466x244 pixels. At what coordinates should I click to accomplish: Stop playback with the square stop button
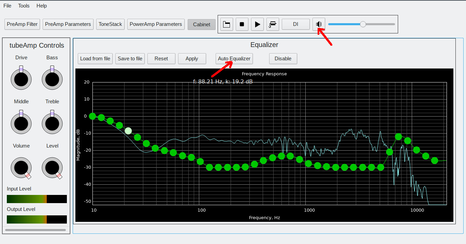point(242,24)
